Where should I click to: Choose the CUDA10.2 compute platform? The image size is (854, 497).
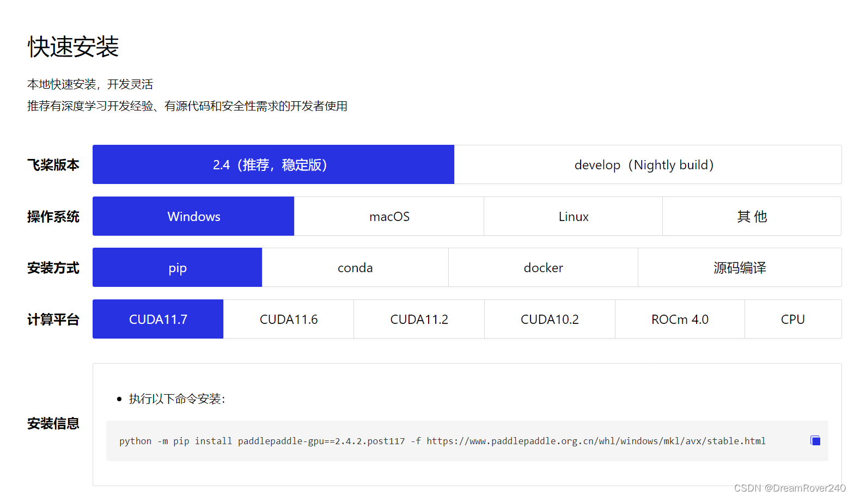[550, 319]
